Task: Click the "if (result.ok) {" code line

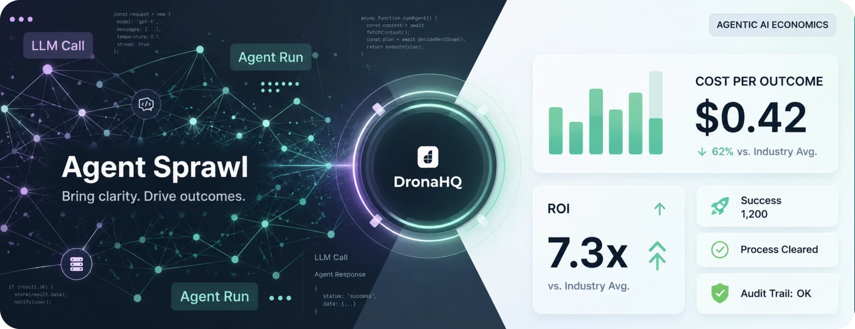Action: [x=31, y=287]
